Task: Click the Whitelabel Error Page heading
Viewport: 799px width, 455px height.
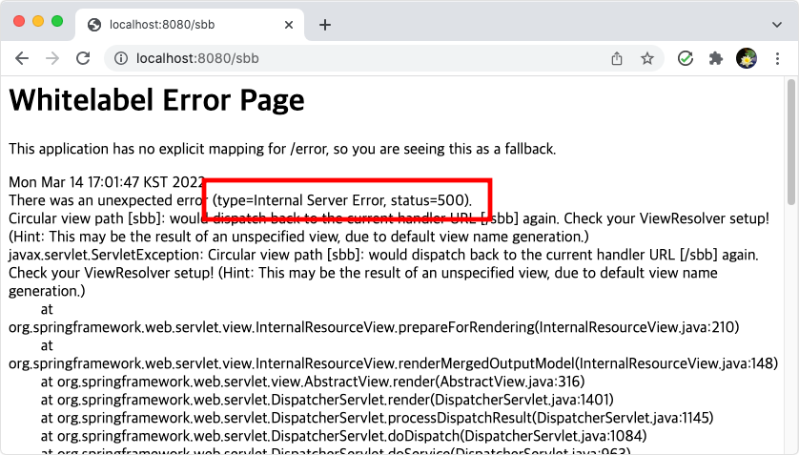Action: (156, 100)
